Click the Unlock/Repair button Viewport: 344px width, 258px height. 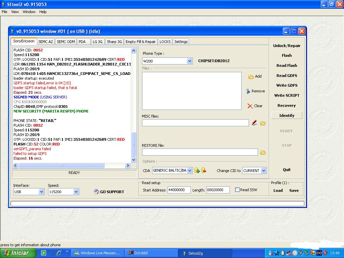[287, 46]
